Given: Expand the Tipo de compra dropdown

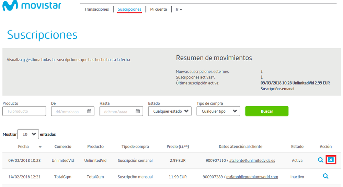Looking at the screenshot, I should coord(218,111).
